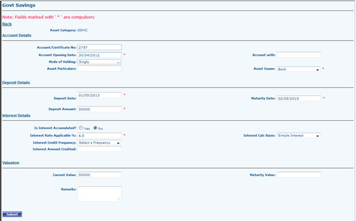
Task: Click the Valuation section heading
Action: [x=11, y=163]
